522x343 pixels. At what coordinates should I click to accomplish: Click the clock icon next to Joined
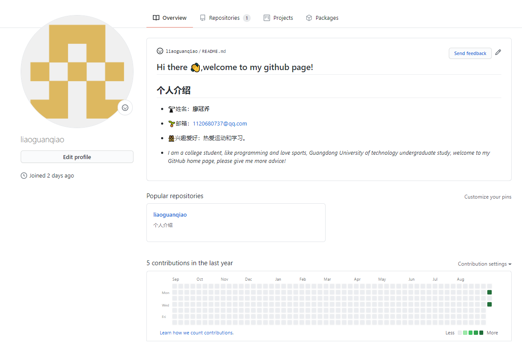coord(24,175)
